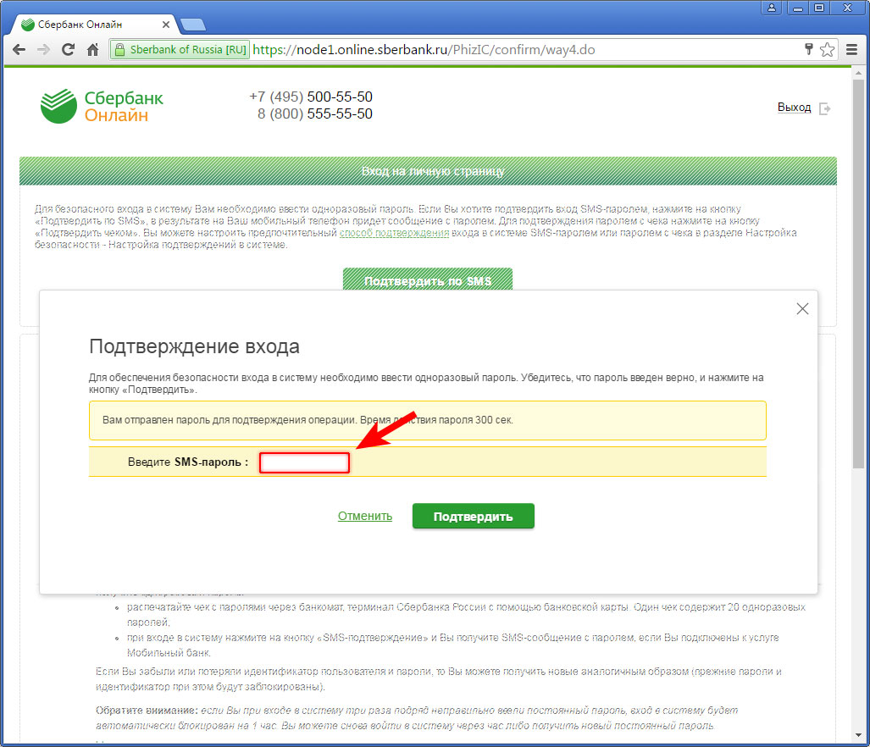870x747 pixels.
Task: Click the phone number +7 (495) 500-55-50
Action: coord(311,97)
